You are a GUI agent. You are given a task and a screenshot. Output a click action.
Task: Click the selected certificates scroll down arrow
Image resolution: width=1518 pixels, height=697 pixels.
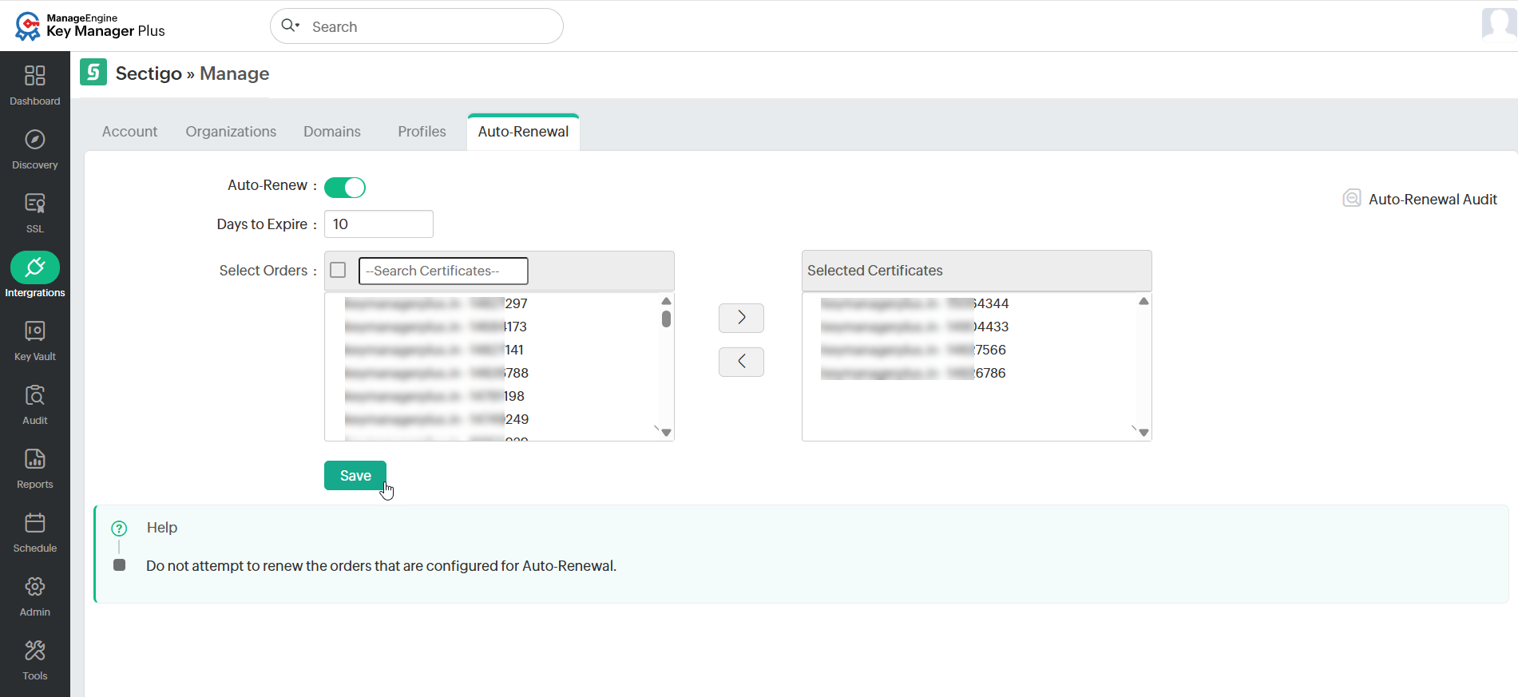click(x=1143, y=433)
